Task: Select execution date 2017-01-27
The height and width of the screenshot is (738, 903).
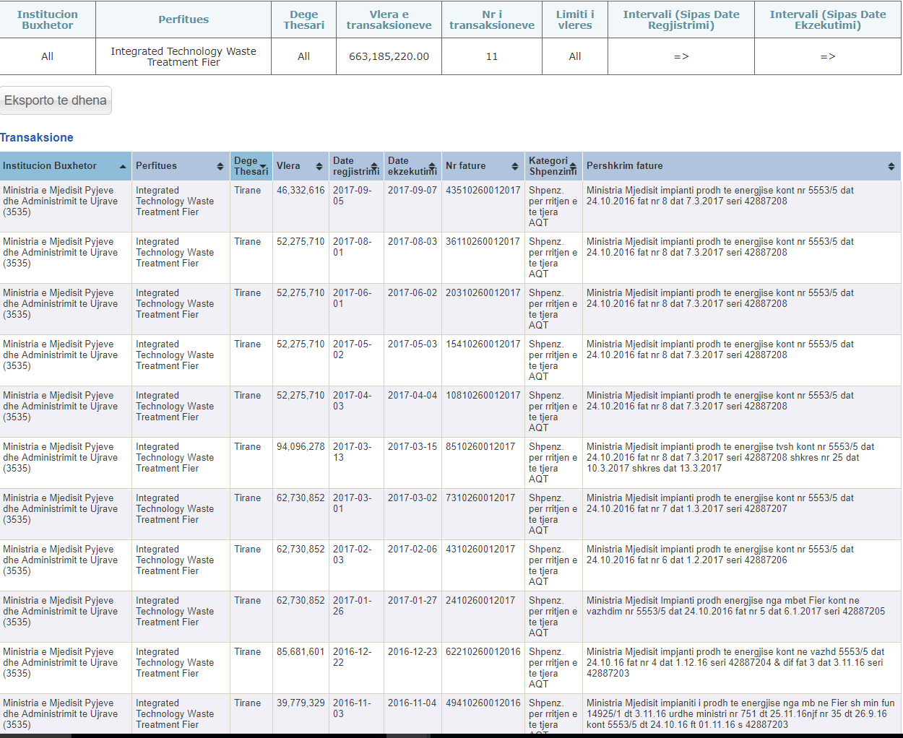Action: point(412,601)
